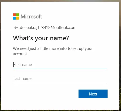Click the word "account." in the description

click(x=20, y=54)
